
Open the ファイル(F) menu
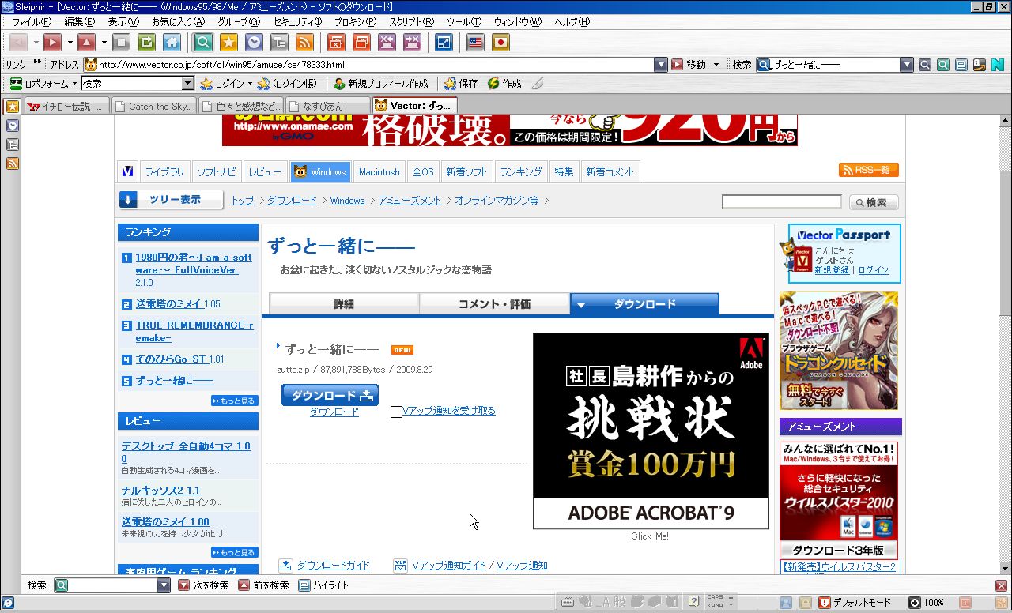[x=32, y=22]
